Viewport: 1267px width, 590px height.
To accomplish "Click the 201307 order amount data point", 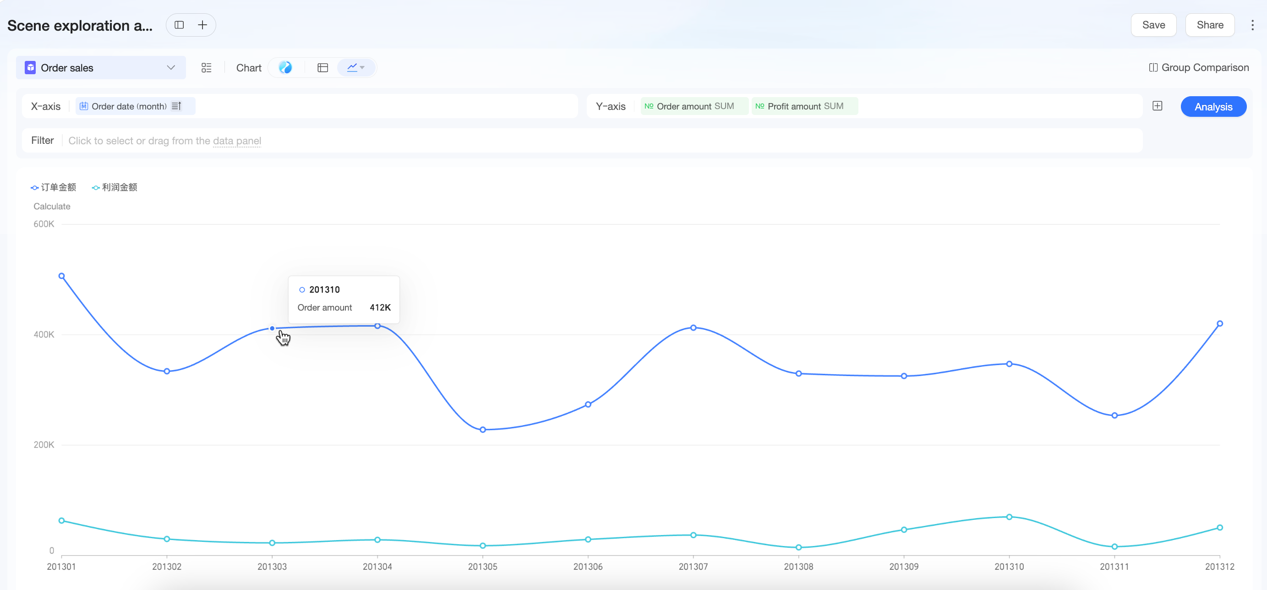I will (693, 328).
